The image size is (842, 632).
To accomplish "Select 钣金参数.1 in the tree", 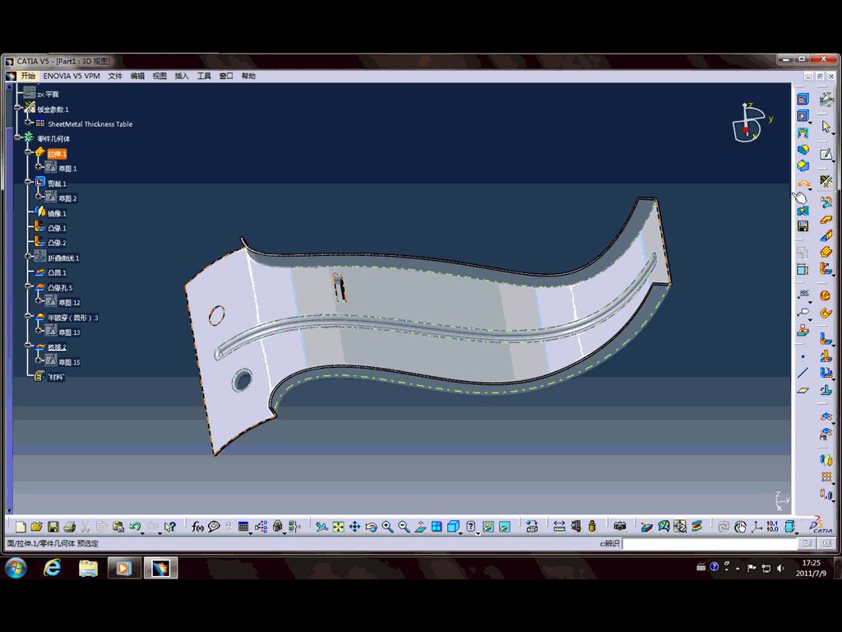I will pyautogui.click(x=53, y=109).
